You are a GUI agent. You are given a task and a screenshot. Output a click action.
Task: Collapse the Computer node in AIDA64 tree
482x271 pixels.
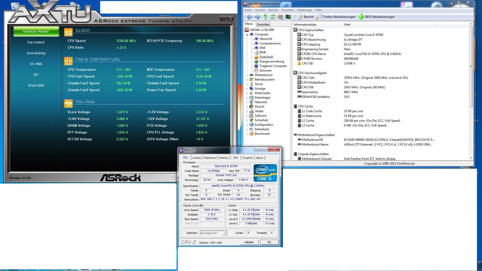click(247, 35)
